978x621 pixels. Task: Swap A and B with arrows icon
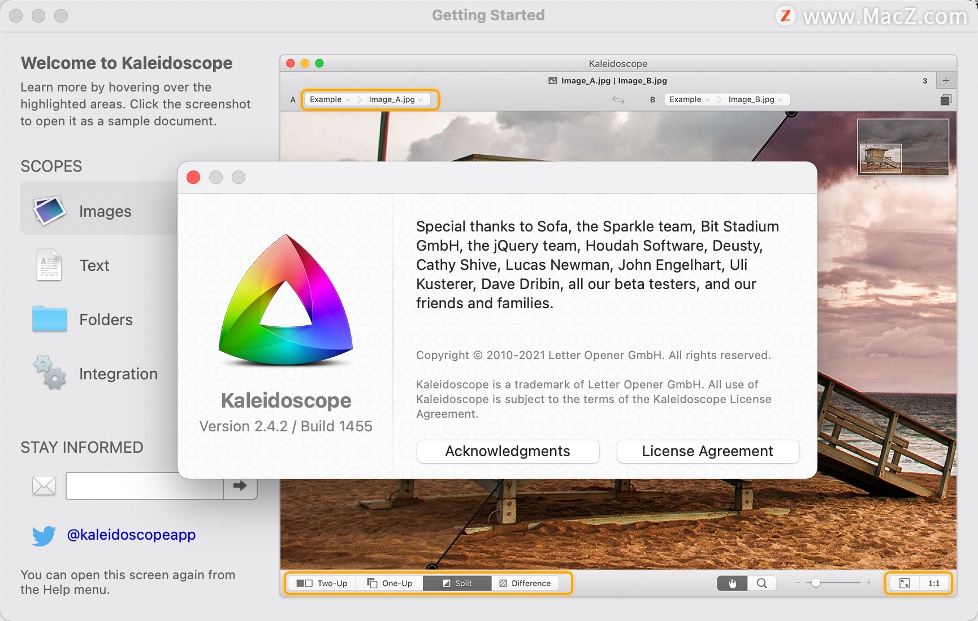[x=618, y=100]
